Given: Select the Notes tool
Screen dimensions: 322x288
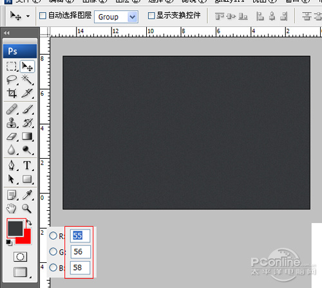Looking at the screenshot, I should pyautogui.click(x=12, y=195).
